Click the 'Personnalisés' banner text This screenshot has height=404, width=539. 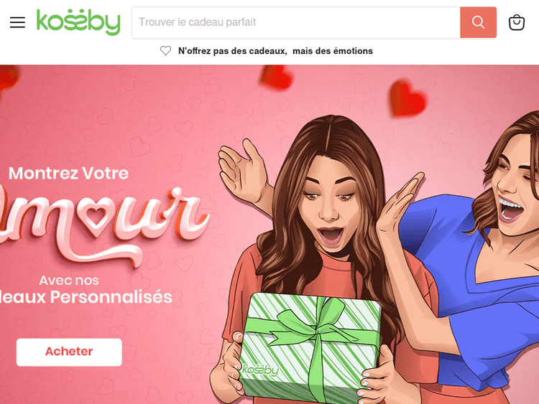111,297
